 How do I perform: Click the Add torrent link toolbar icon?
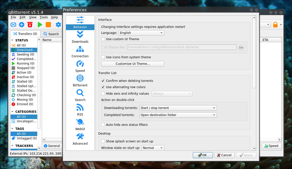click(x=13, y=25)
